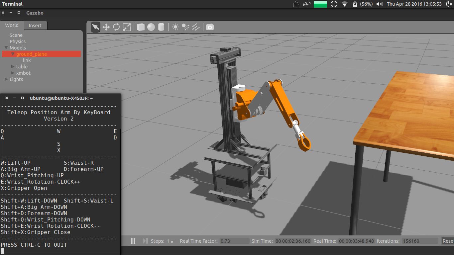Click 'PRESS CTRL-C TO QUIT' terminal line
This screenshot has width=454, height=255.
34,245
